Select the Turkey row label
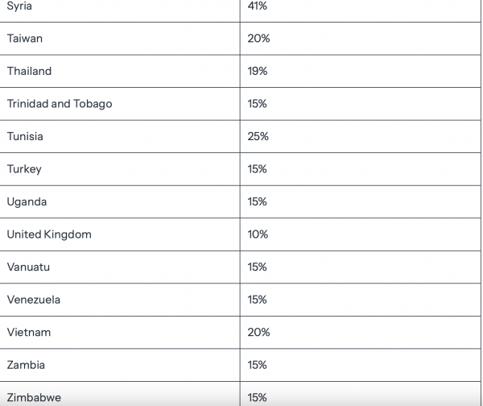The width and height of the screenshot is (483, 406). pos(24,169)
